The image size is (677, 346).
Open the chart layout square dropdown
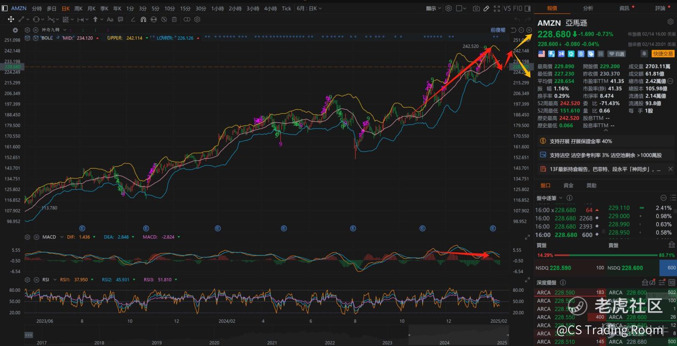coord(461,8)
